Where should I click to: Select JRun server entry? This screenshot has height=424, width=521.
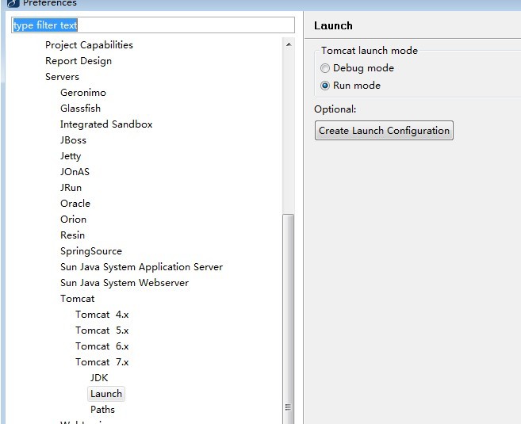pos(71,188)
